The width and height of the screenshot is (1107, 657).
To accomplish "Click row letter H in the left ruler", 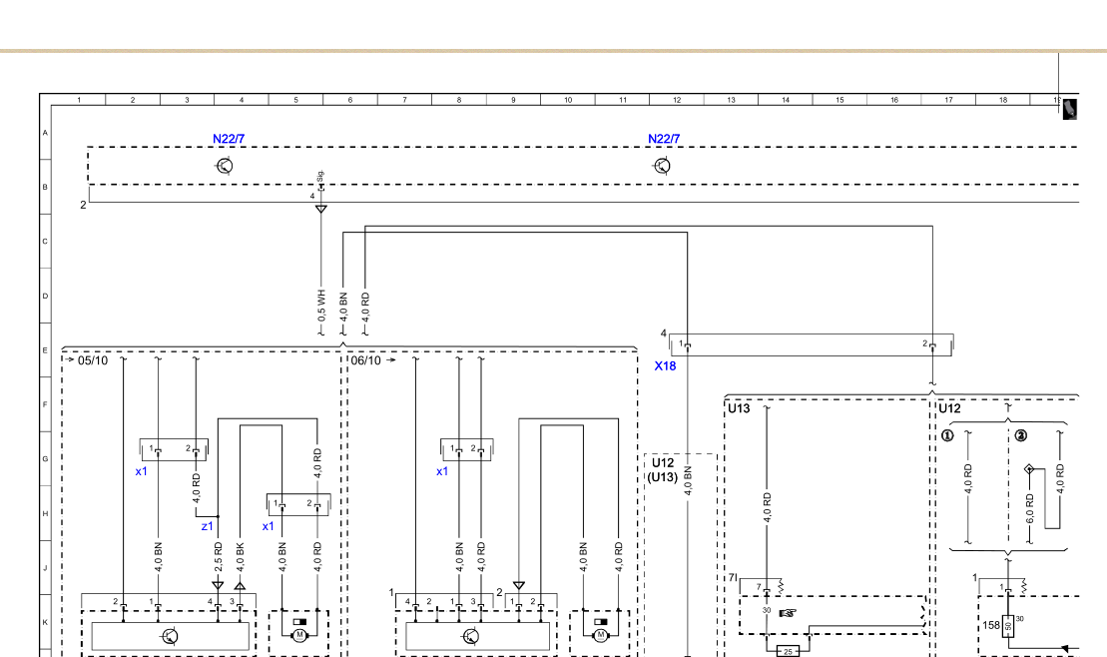I will tap(45, 513).
